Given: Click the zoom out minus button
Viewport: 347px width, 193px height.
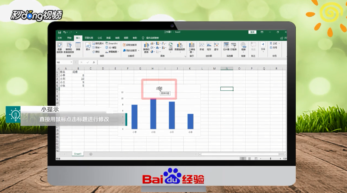Looking at the screenshot, I should (261, 159).
